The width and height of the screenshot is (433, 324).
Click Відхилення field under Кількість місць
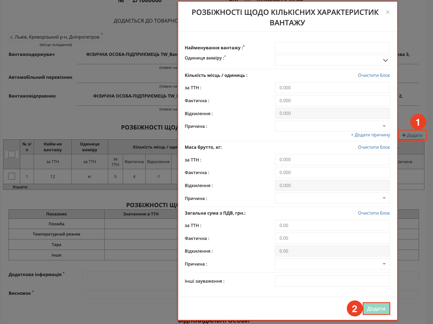(332, 113)
